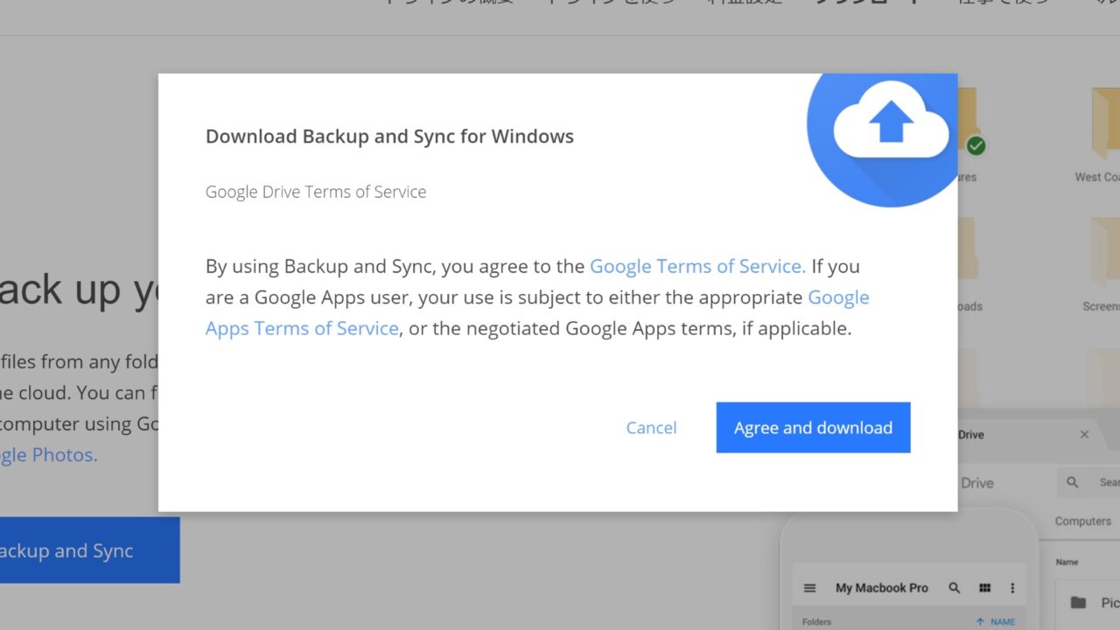
Task: Open the hamburger menu beside My Macbook Pro
Action: pyautogui.click(x=809, y=588)
